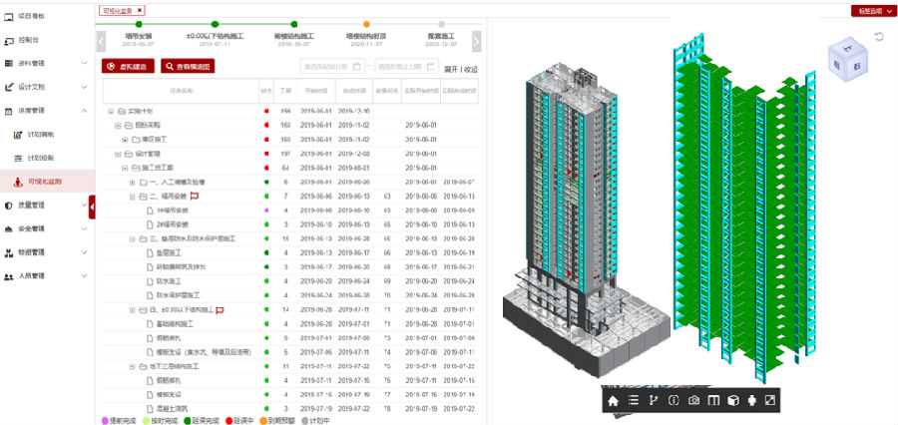Click the fullscreen icon in 3D toolbar
The height and width of the screenshot is (425, 898).
click(770, 400)
